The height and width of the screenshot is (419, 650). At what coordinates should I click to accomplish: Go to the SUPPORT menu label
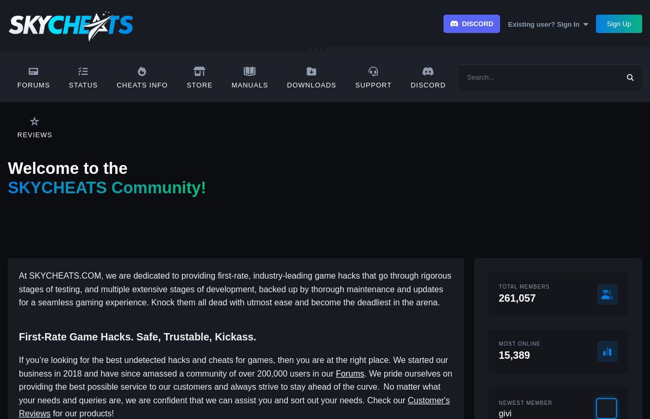(x=373, y=85)
